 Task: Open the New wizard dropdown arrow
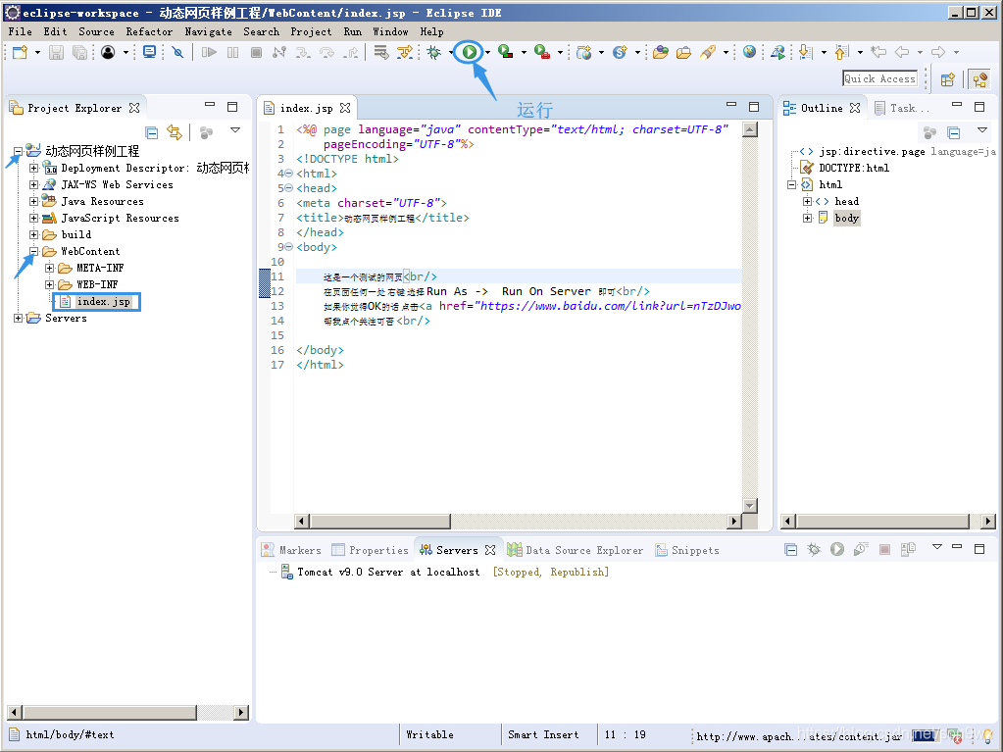coord(37,52)
